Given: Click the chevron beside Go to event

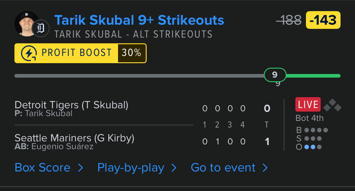Looking at the screenshot, I should 265,168.
